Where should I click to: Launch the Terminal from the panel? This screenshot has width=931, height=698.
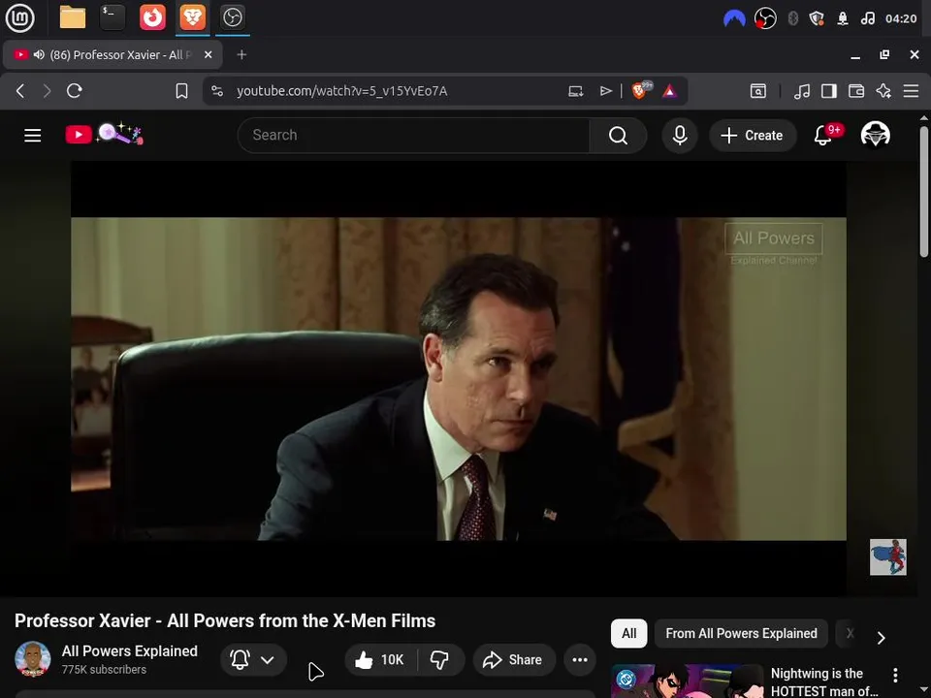112,17
